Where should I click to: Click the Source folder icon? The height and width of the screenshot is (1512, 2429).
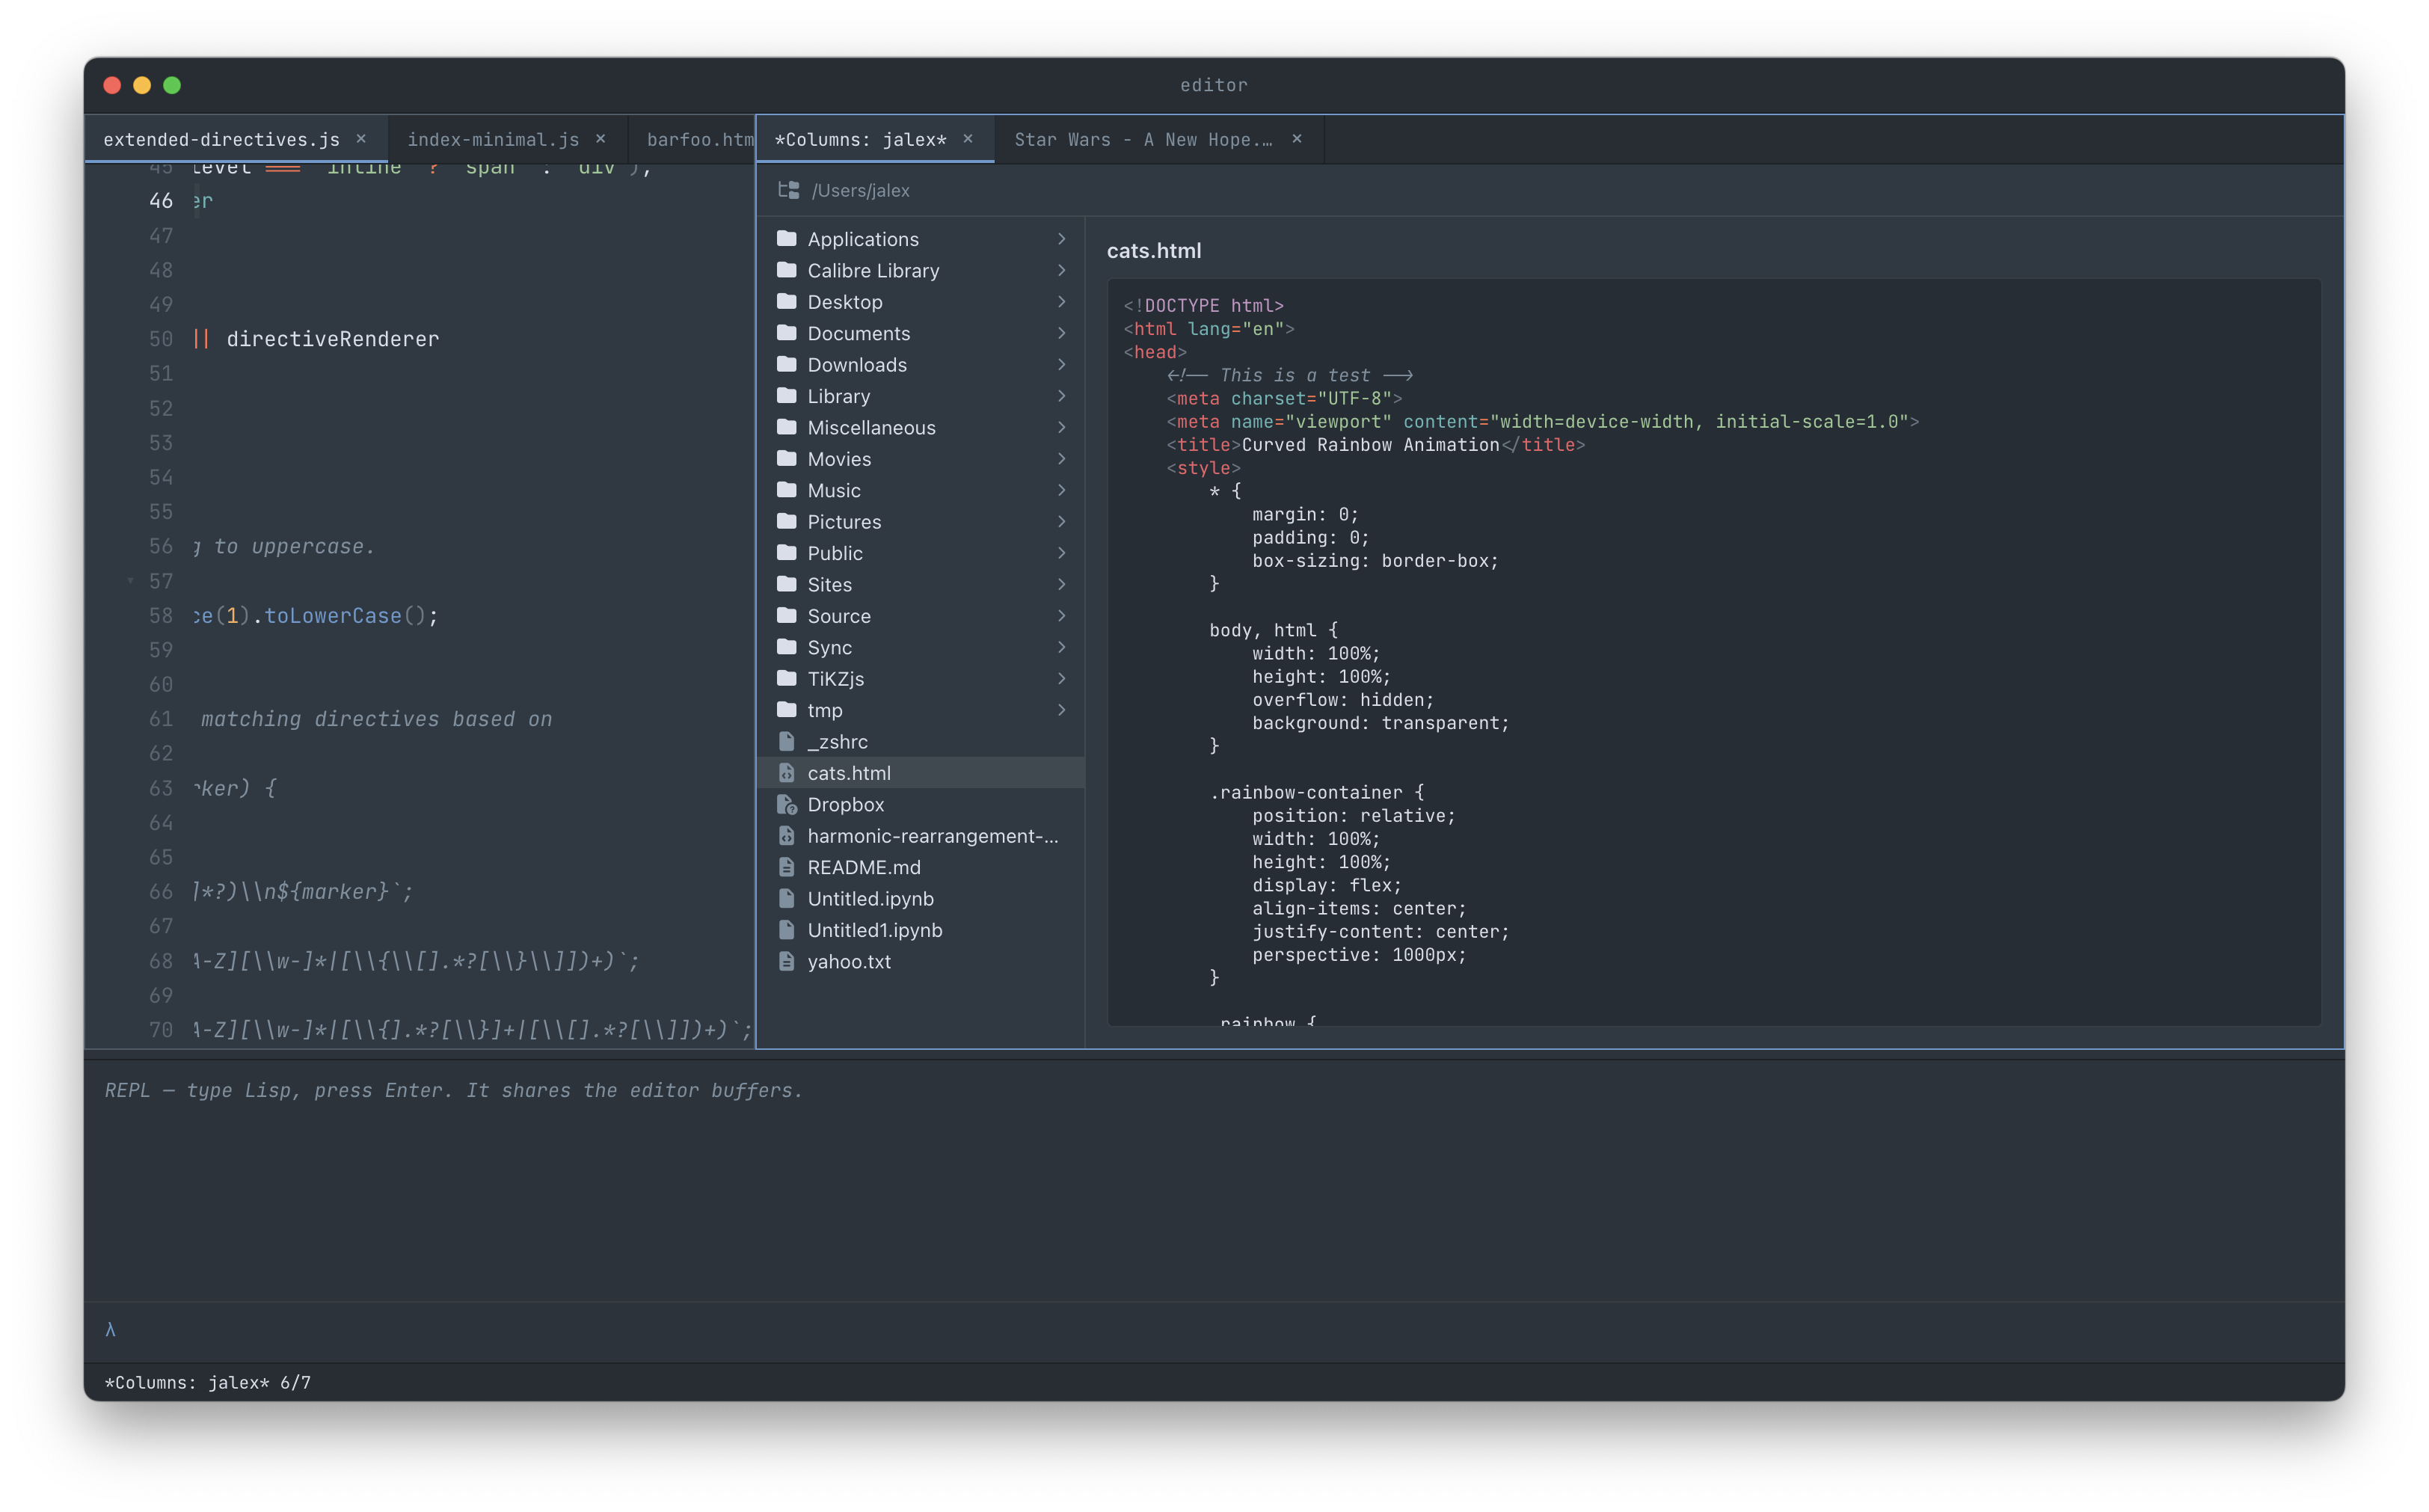(787, 615)
